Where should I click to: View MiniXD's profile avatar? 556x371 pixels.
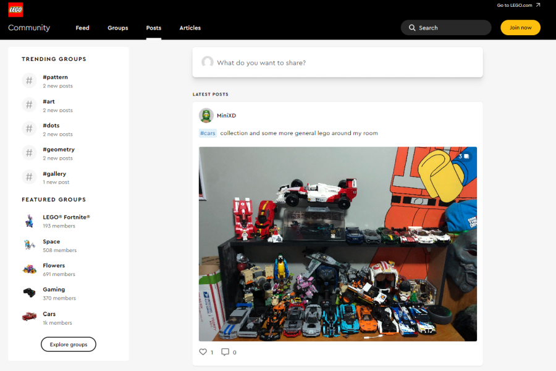(206, 115)
